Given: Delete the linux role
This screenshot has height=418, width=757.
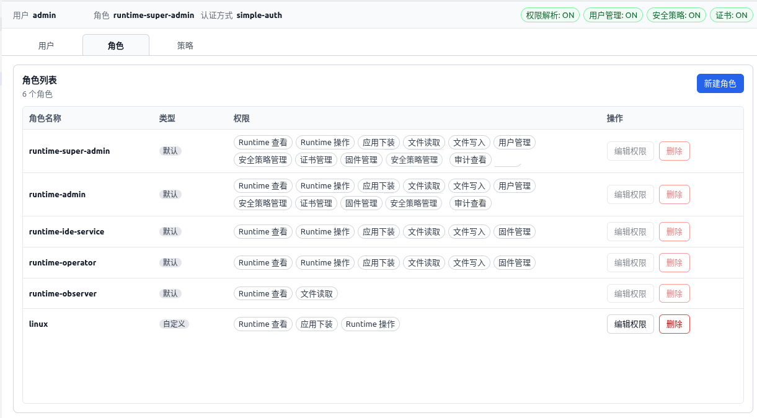Looking at the screenshot, I should [x=674, y=324].
